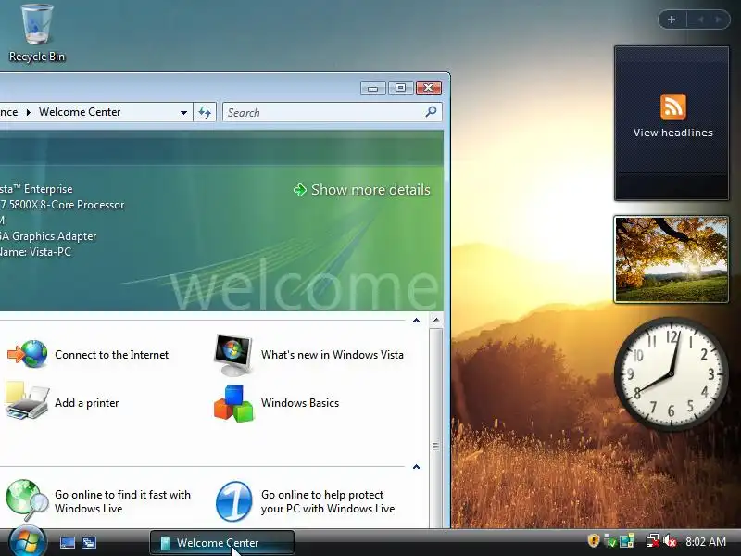Click Go online to find it fast text

pyautogui.click(x=122, y=501)
